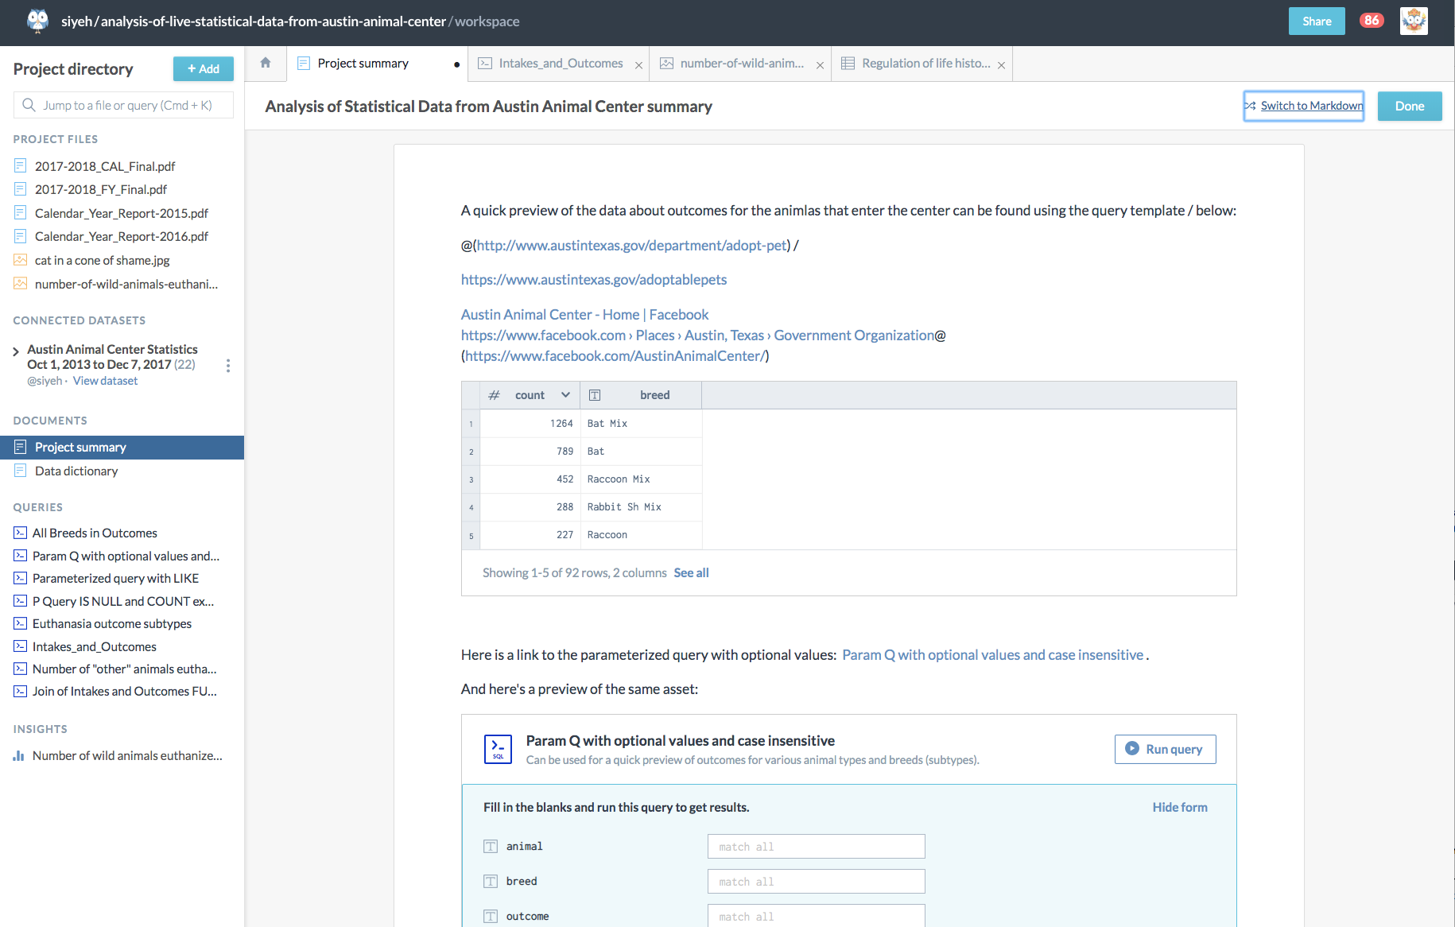Open Calendar_Year_Report-2016.pdf file

click(122, 236)
